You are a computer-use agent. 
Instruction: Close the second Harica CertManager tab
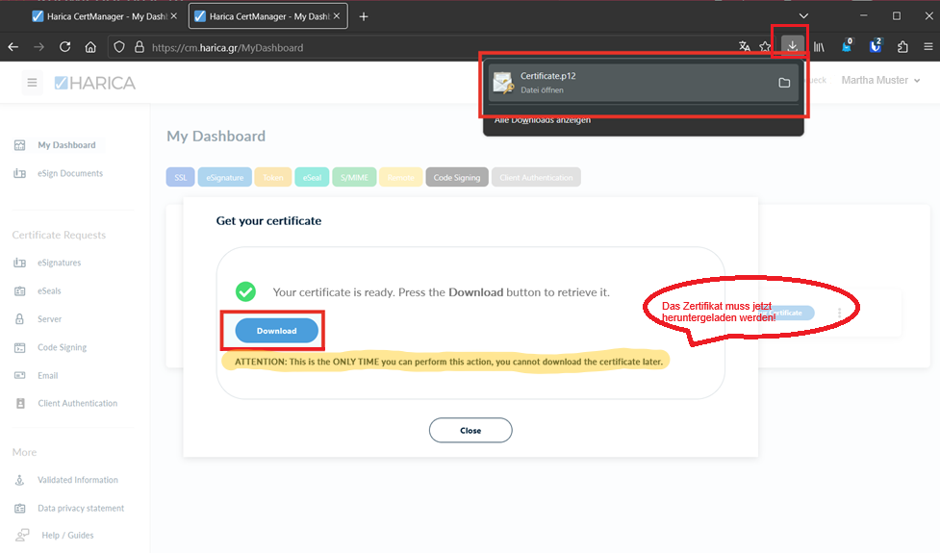(x=337, y=16)
